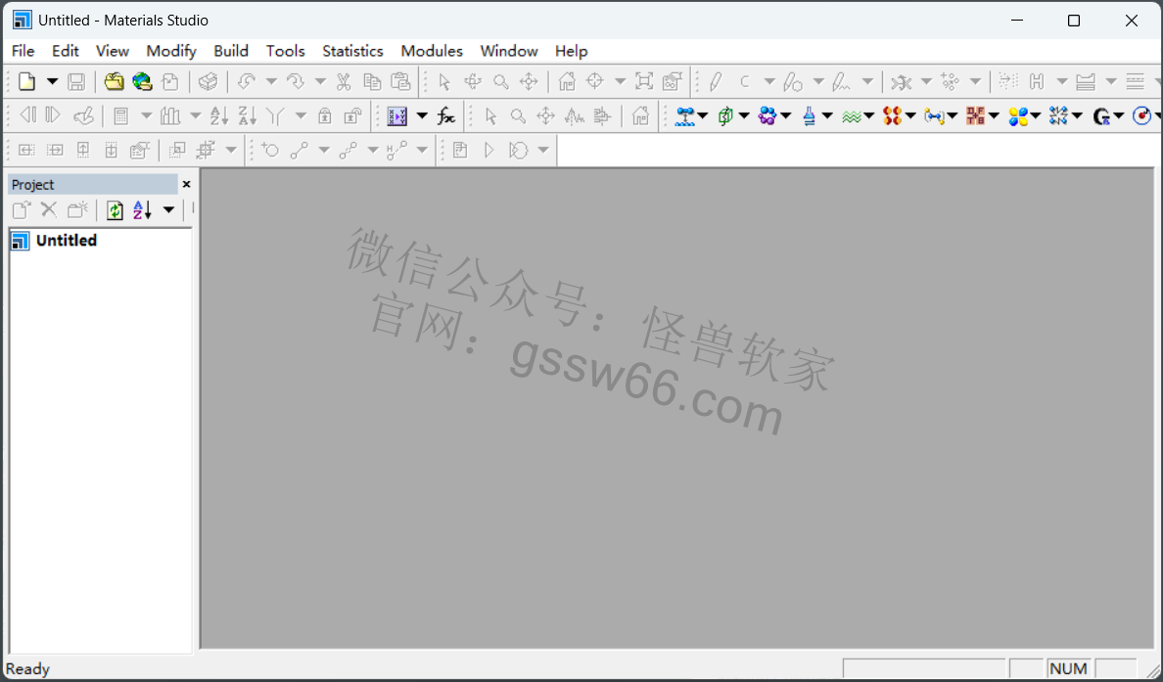The image size is (1163, 682).
Task: Expand the dropdown next to the G module icon
Action: pos(1119,115)
